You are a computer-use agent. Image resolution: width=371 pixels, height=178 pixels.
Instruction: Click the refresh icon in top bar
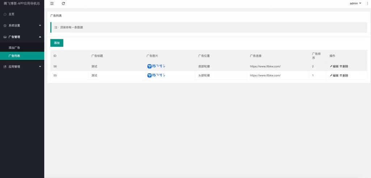tap(63, 3)
